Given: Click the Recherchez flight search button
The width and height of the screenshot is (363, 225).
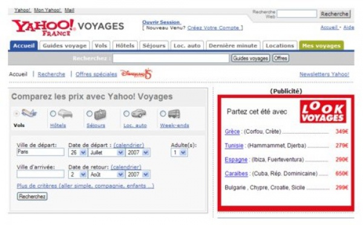Looking at the screenshot, I should [x=32, y=197].
